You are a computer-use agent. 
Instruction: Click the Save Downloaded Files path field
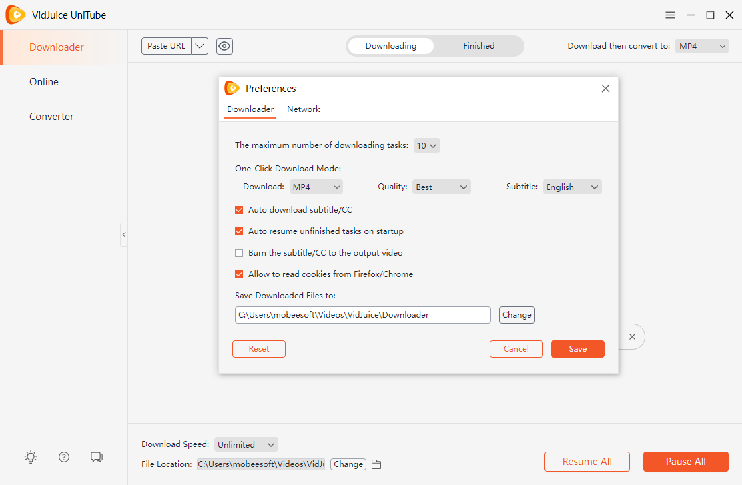click(362, 315)
